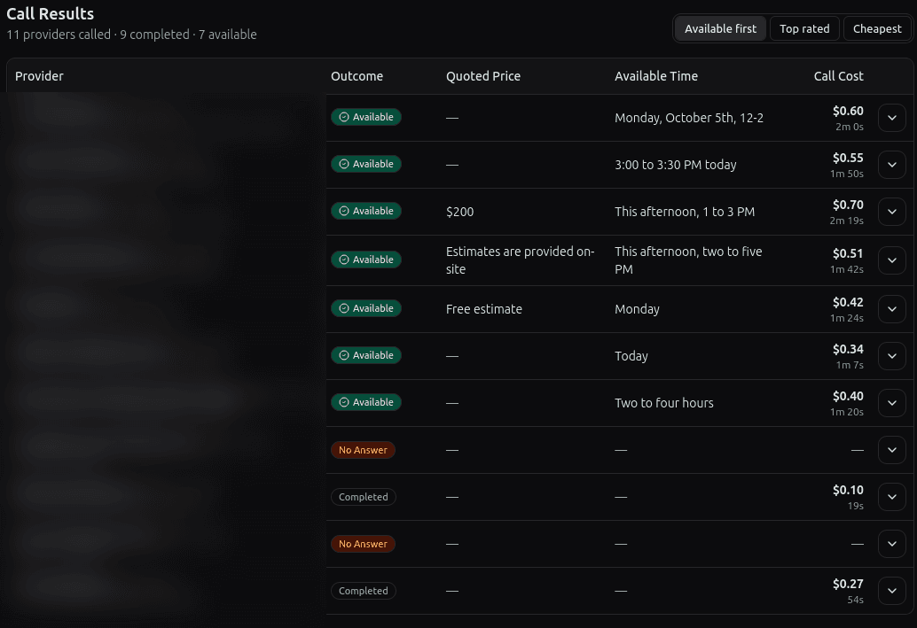The image size is (917, 628).
Task: Click Available badge in Two to four hours row
Action: tap(366, 402)
